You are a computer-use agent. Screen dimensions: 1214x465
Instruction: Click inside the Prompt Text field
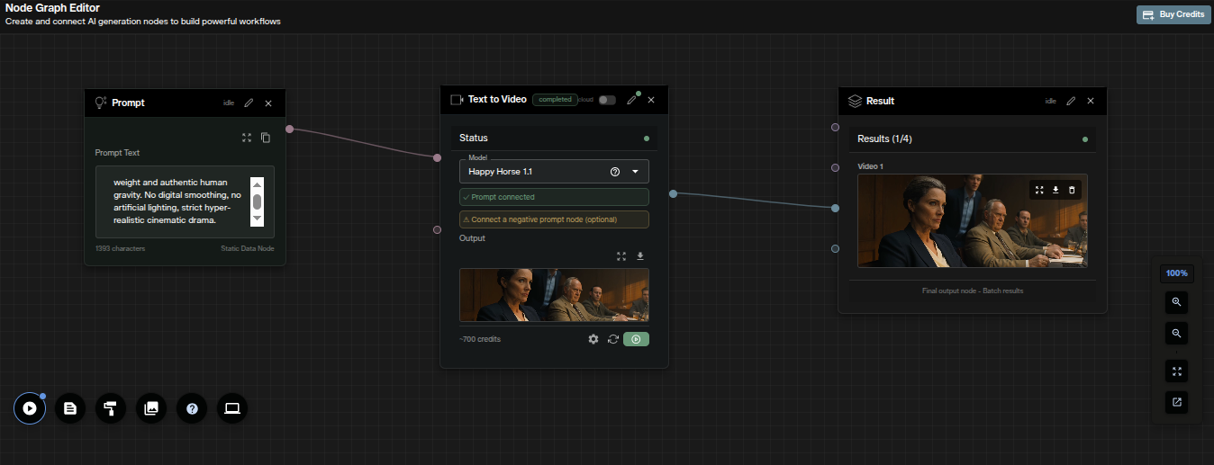tap(185, 201)
